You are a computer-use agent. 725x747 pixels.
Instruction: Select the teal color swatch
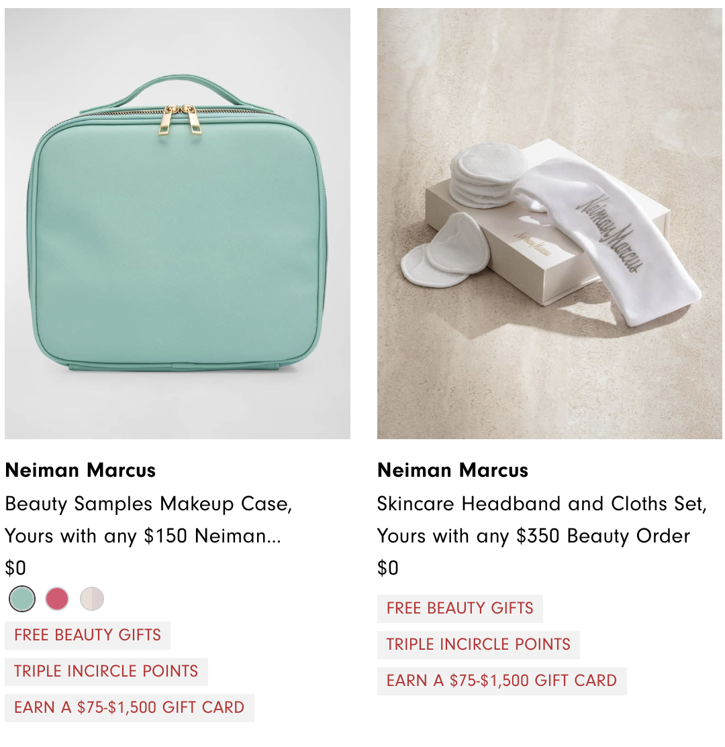[22, 599]
